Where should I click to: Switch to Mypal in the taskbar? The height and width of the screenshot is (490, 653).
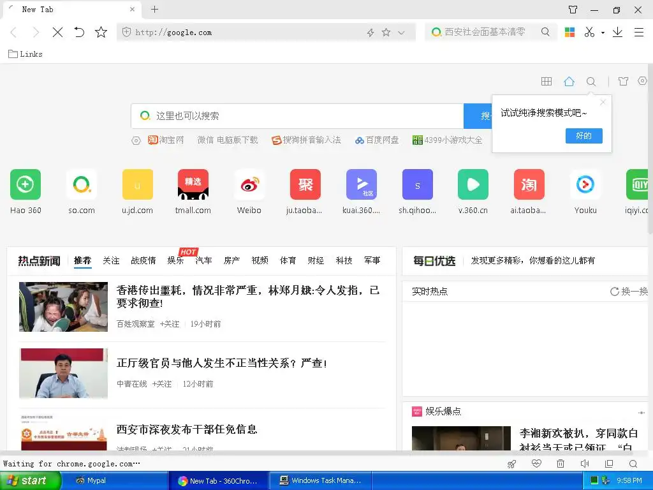(x=115, y=480)
